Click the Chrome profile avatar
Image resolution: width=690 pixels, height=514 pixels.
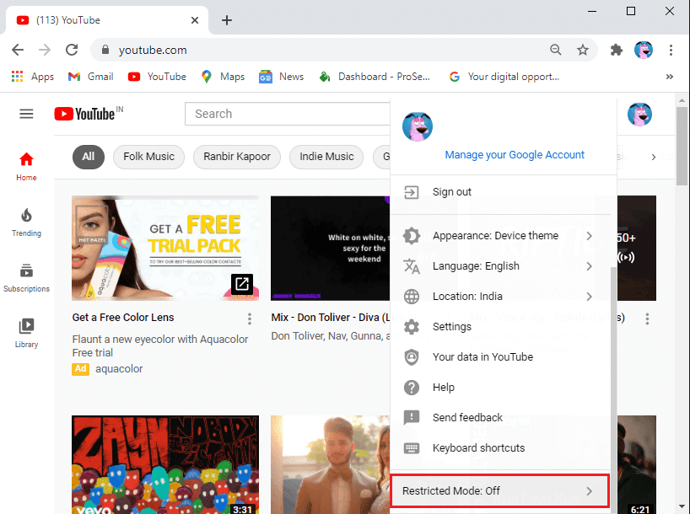(644, 50)
